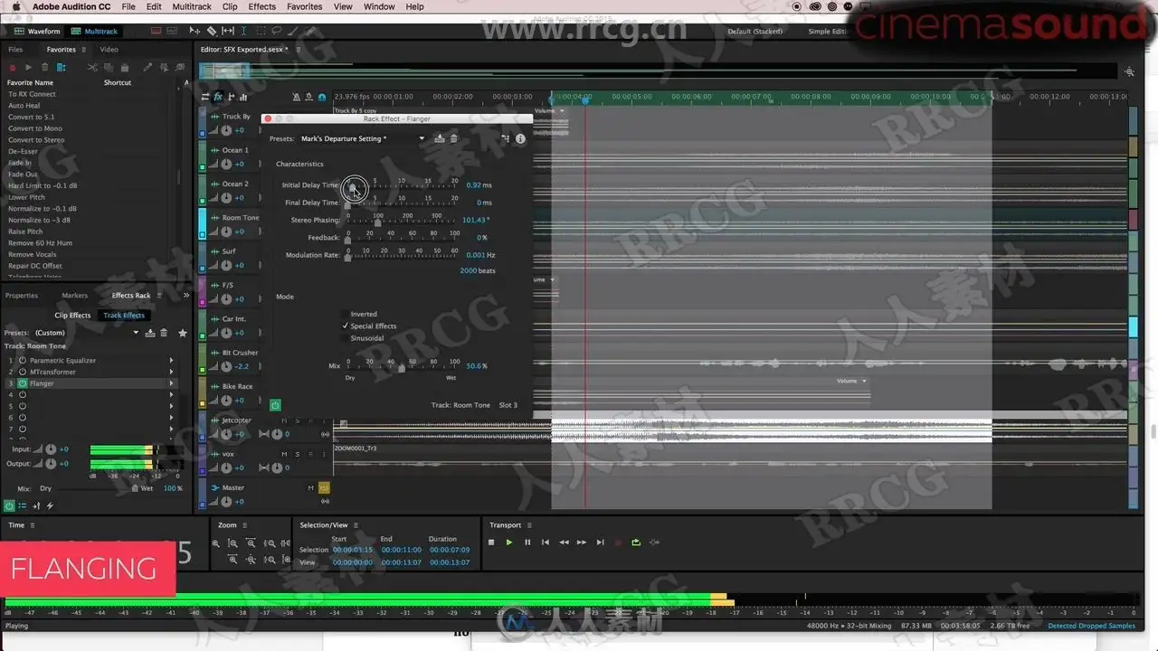This screenshot has width=1158, height=651.
Task: Switch to the Properties tab
Action: [22, 296]
